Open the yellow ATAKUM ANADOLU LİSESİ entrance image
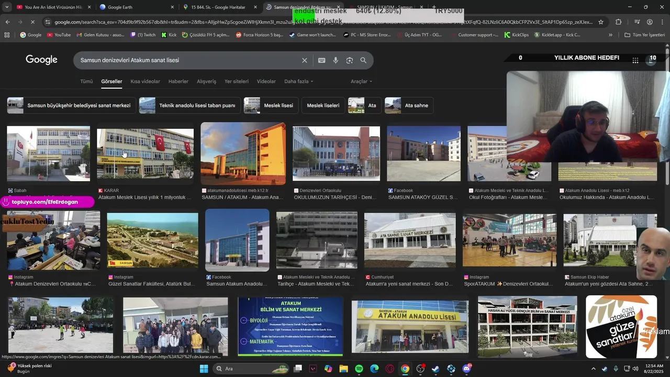 coord(410,326)
